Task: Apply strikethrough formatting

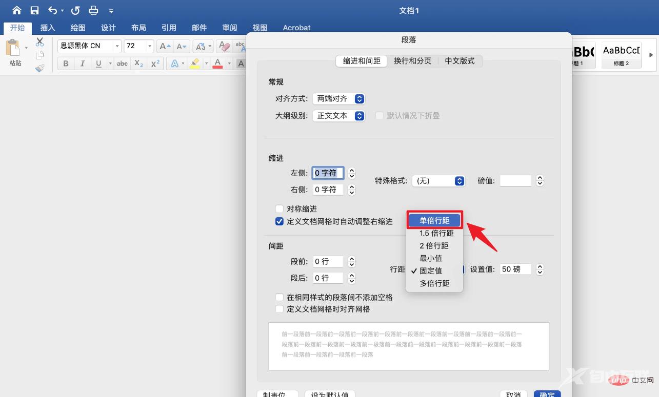Action: pos(122,64)
